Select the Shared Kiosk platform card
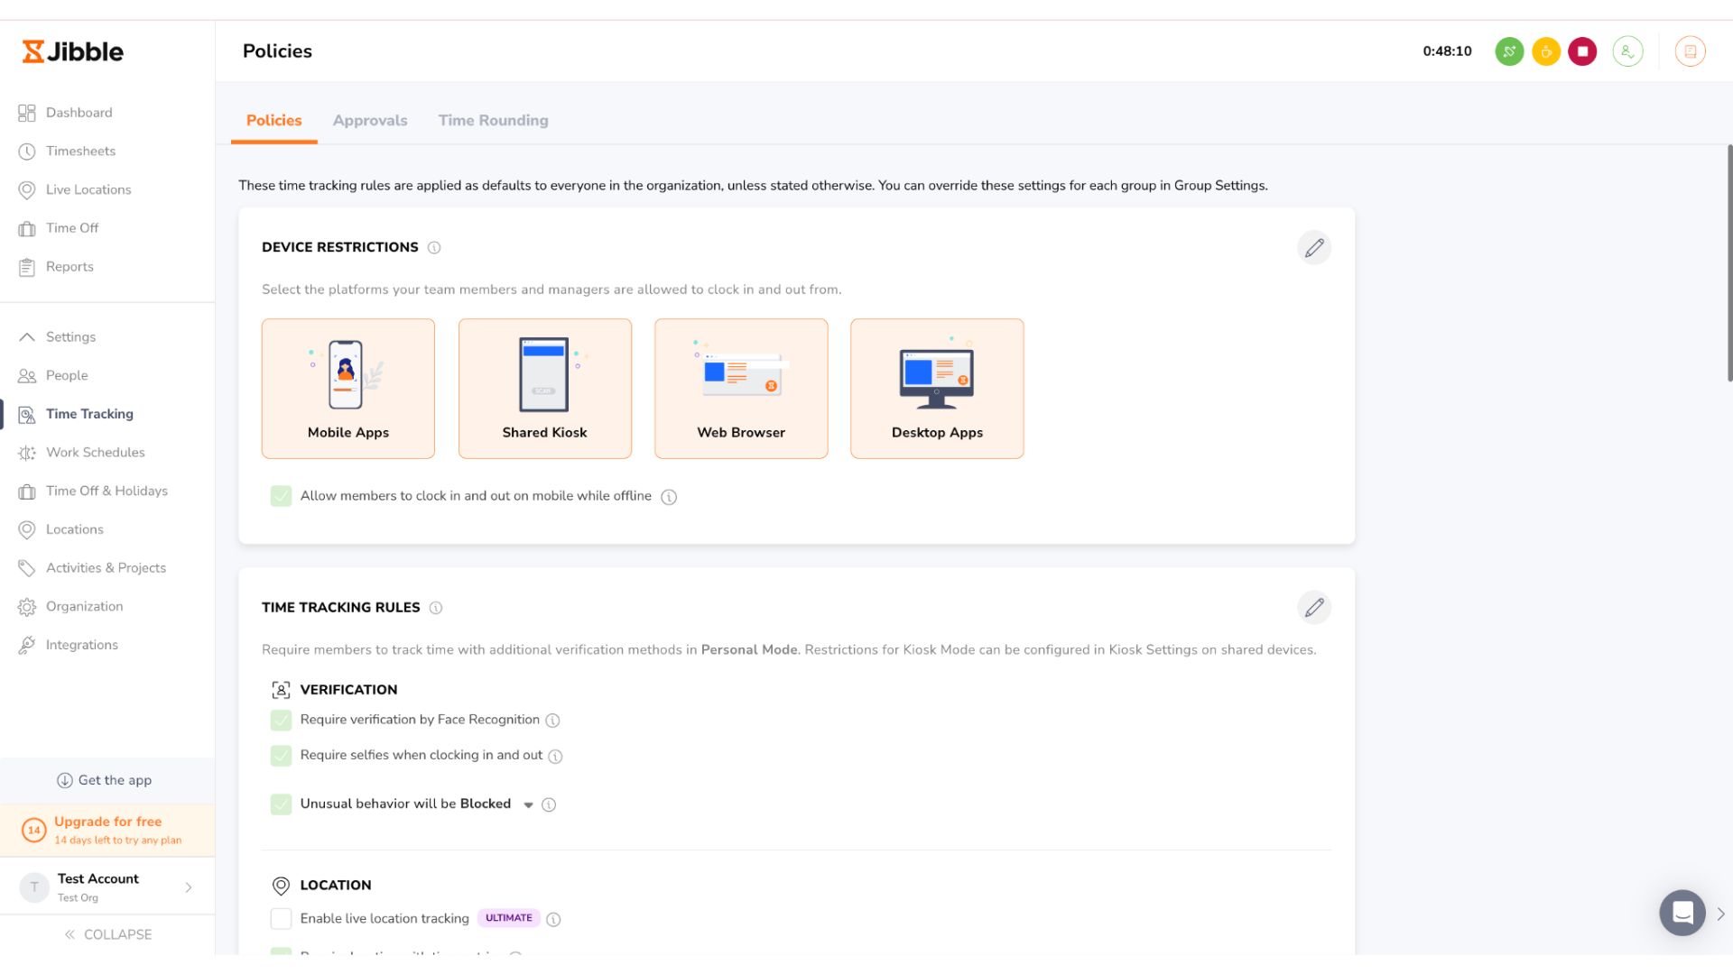 tap(544, 389)
